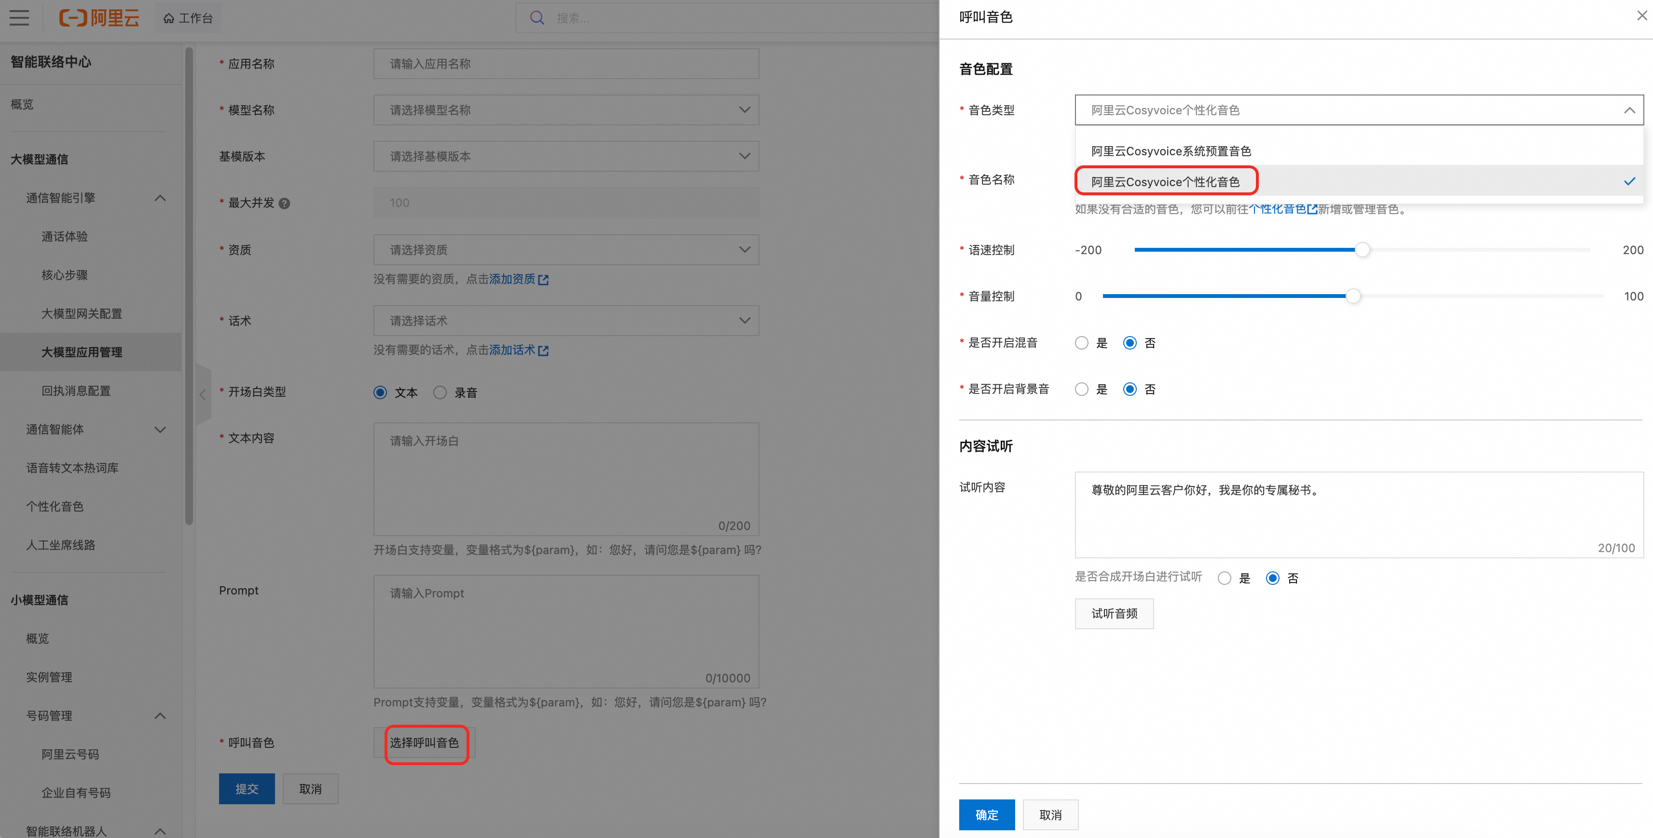This screenshot has height=838, width=1653.
Task: Click external link icon after 添加话术
Action: point(543,351)
